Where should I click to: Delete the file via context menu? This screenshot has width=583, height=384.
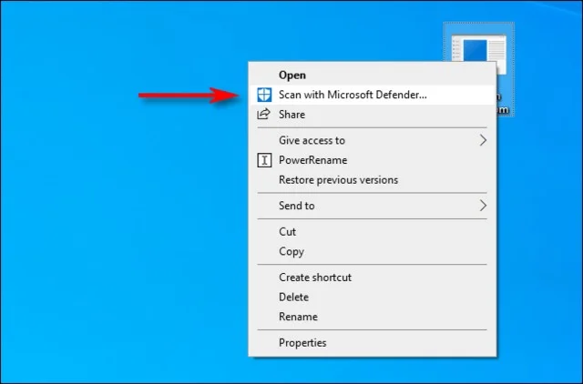(293, 297)
